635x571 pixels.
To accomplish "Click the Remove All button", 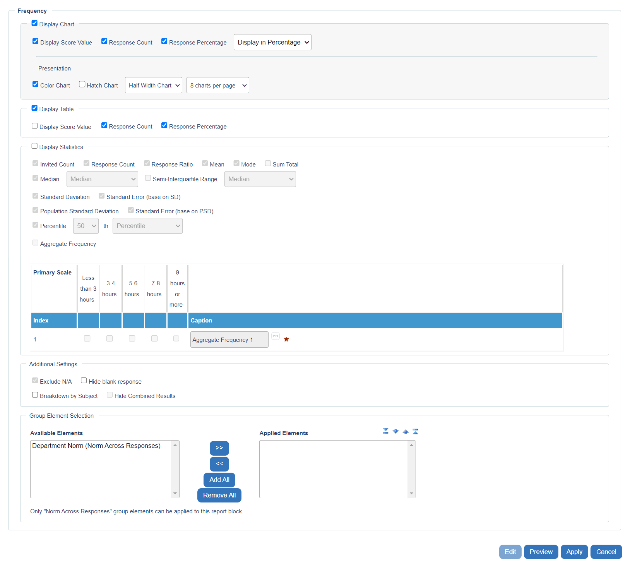I will pos(219,496).
